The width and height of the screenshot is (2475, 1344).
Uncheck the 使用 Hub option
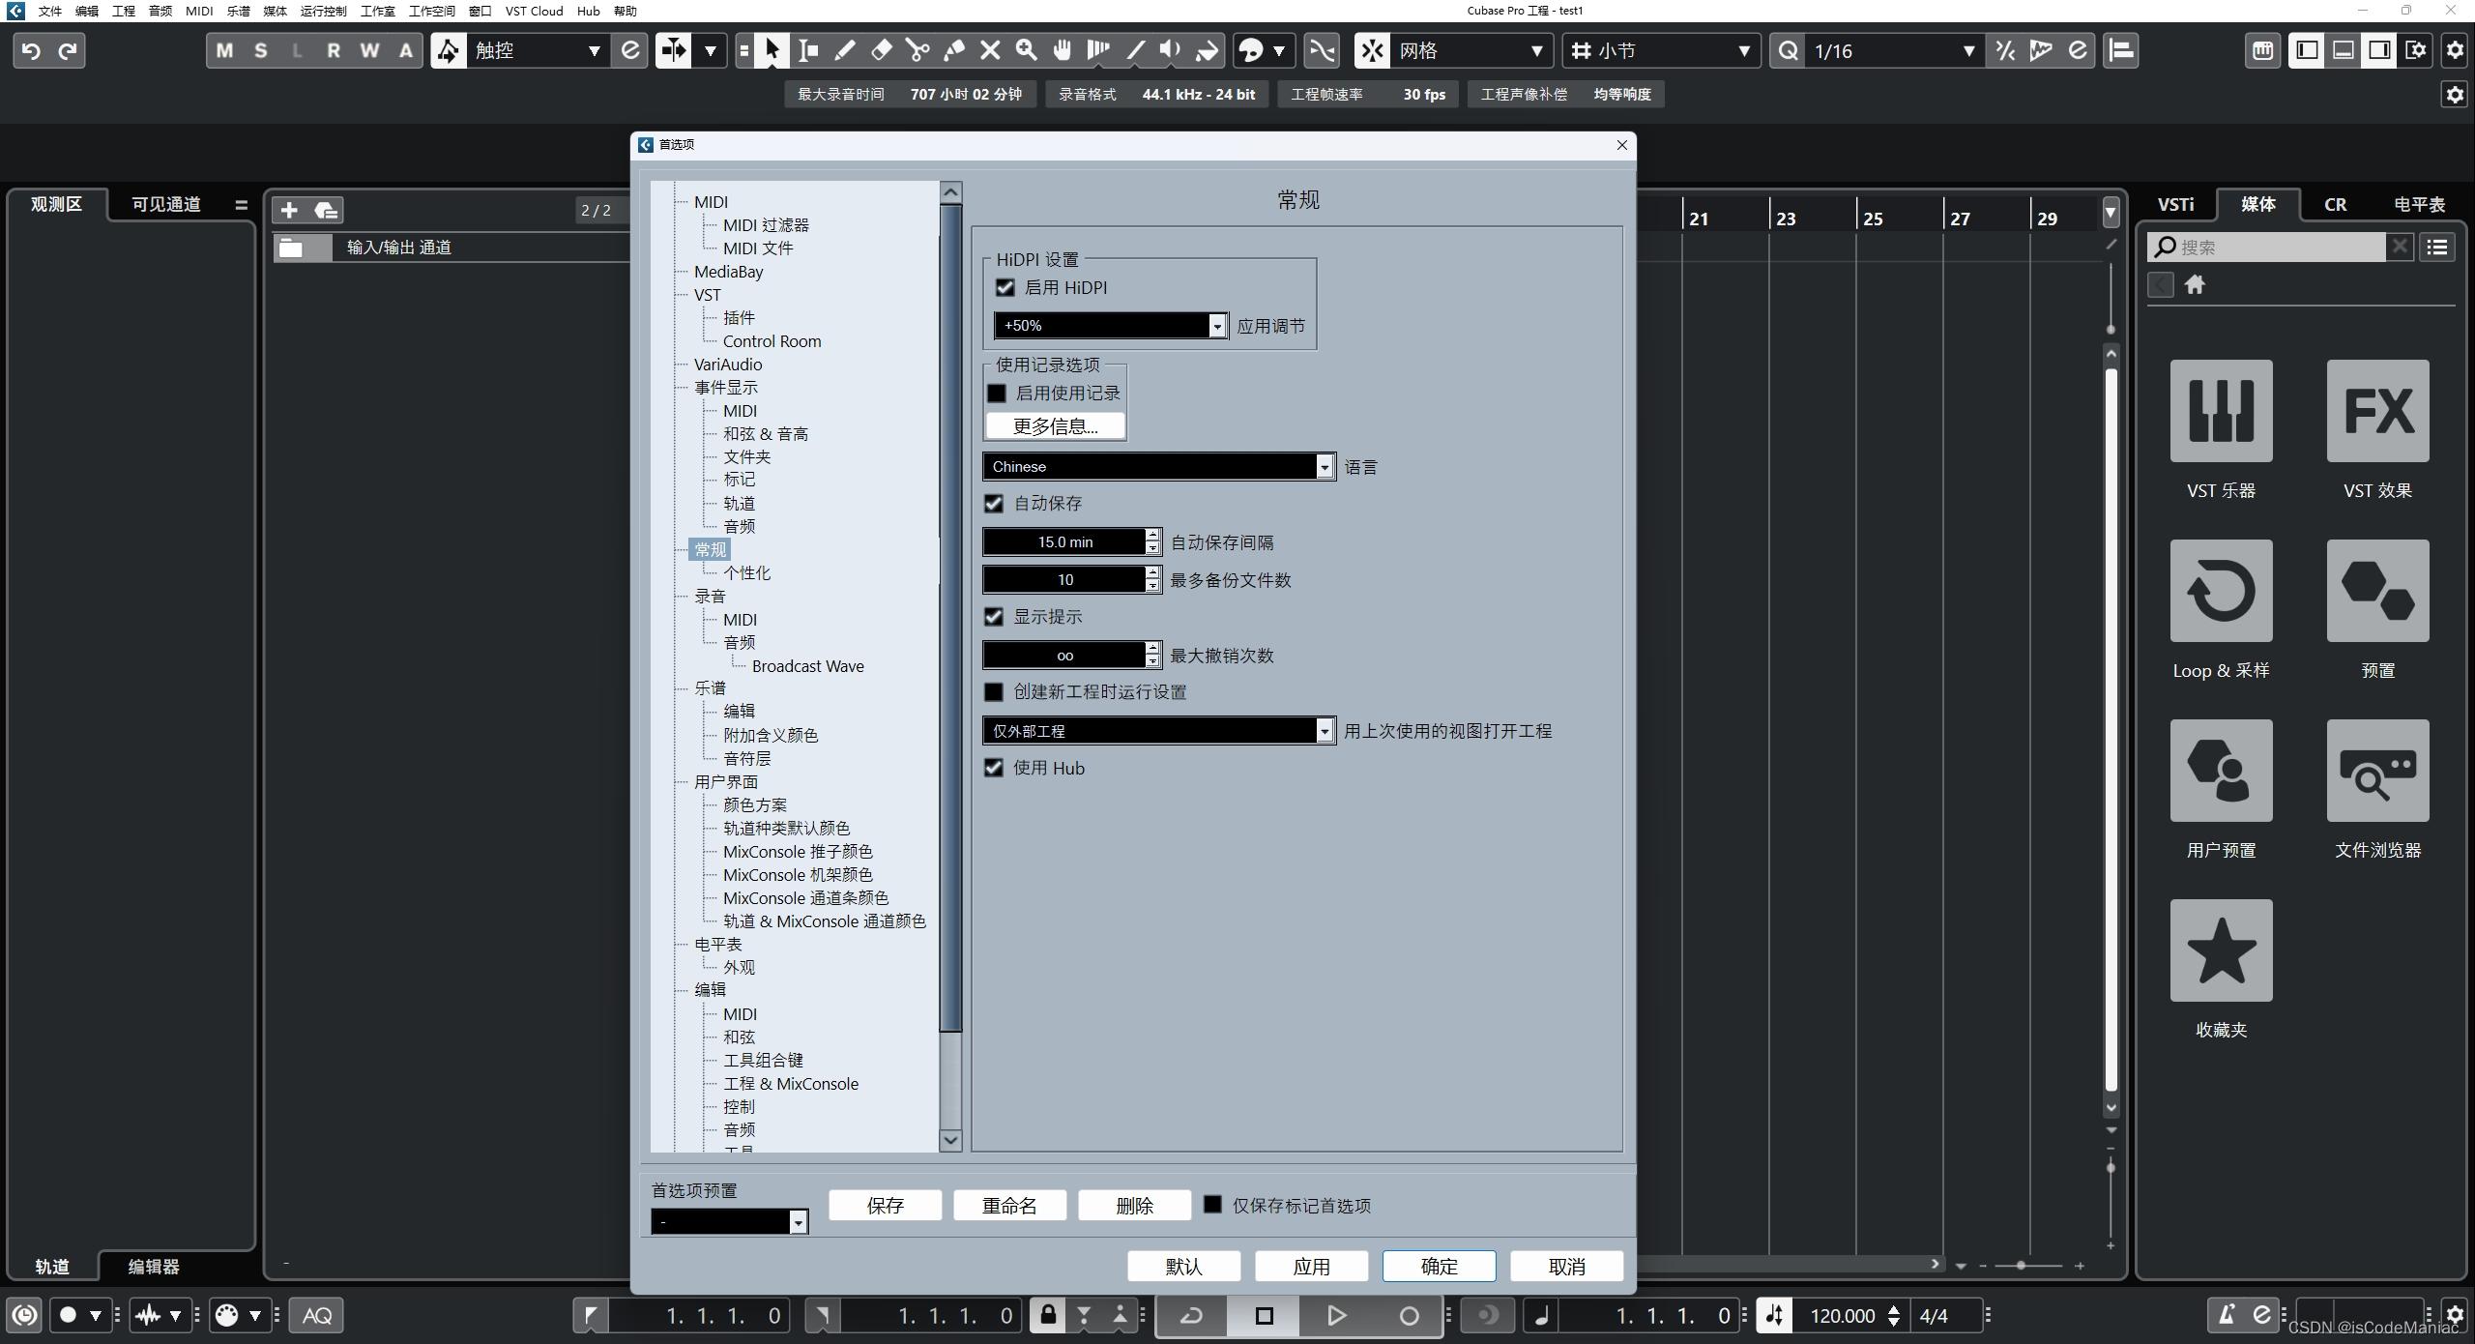994,768
